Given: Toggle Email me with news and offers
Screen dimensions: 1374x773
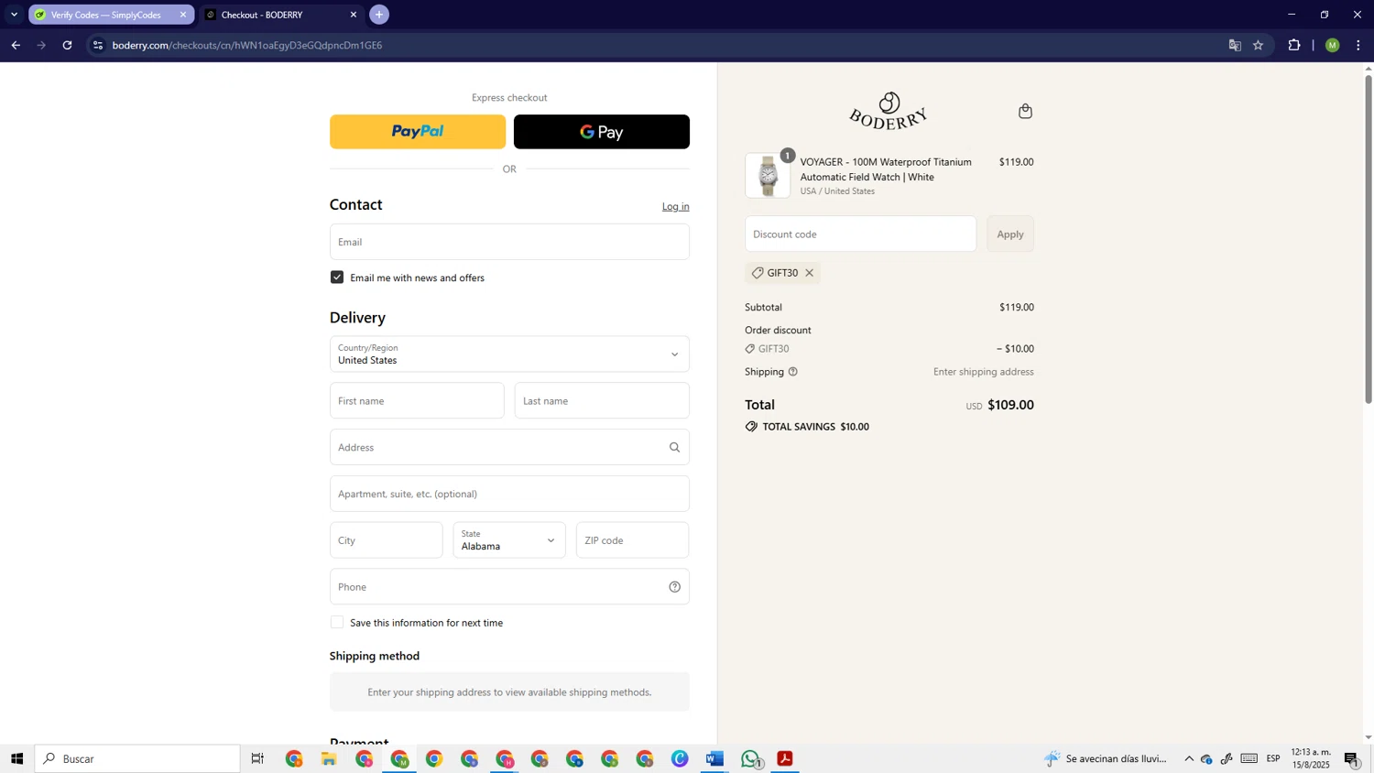Looking at the screenshot, I should point(337,278).
